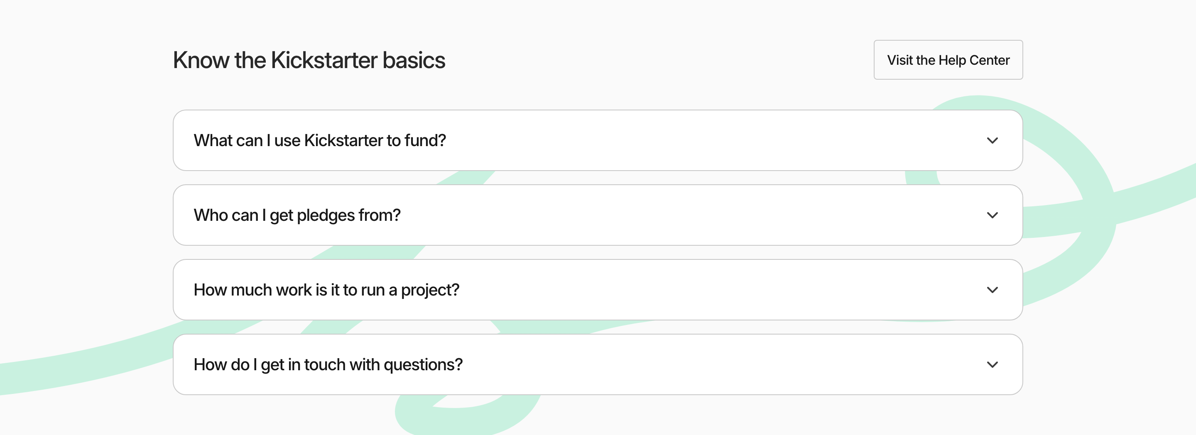Expand the "Who can I get pledges from?" section
The height and width of the screenshot is (435, 1196).
[x=598, y=215]
